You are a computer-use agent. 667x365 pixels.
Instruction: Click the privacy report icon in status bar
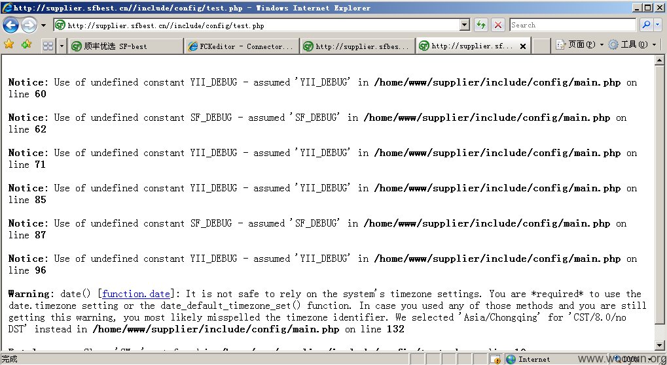pyautogui.click(x=495, y=359)
